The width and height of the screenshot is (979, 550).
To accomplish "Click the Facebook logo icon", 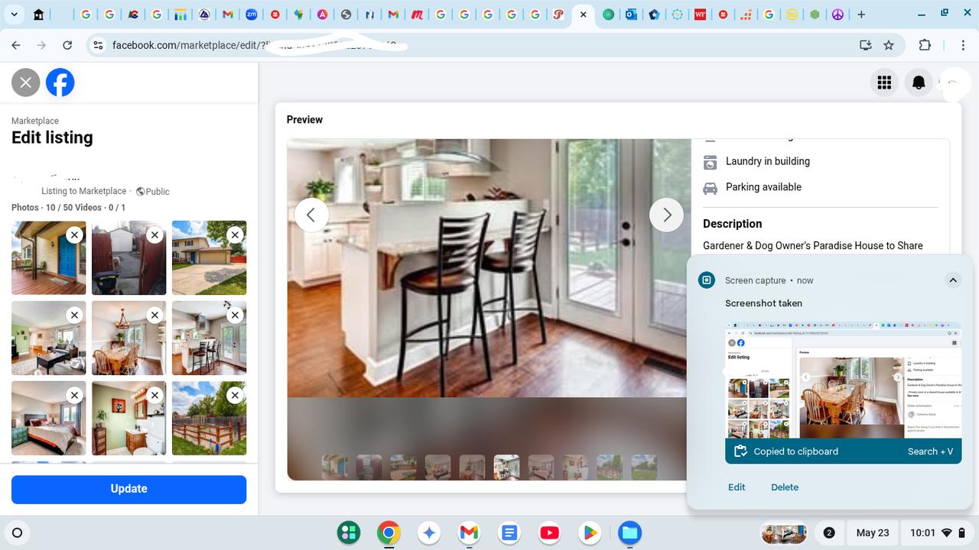I will pyautogui.click(x=60, y=82).
